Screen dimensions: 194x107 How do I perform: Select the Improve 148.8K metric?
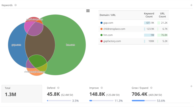97,94
